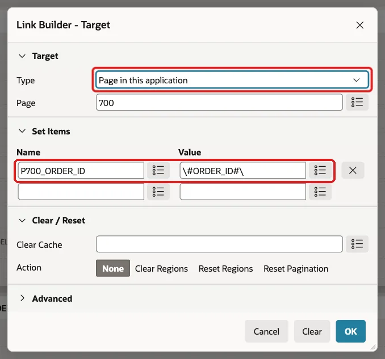
Task: Collapse the Target section
Action: click(22, 56)
